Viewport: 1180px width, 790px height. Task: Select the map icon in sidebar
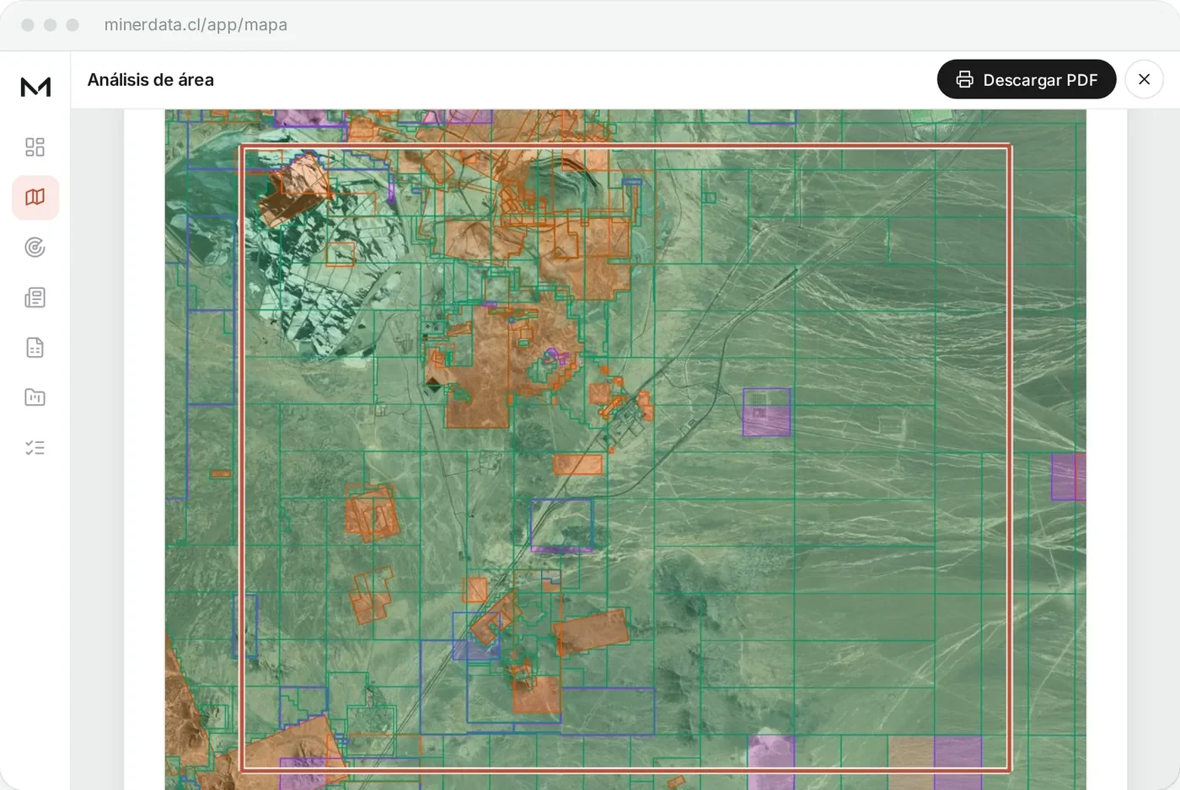(x=35, y=197)
